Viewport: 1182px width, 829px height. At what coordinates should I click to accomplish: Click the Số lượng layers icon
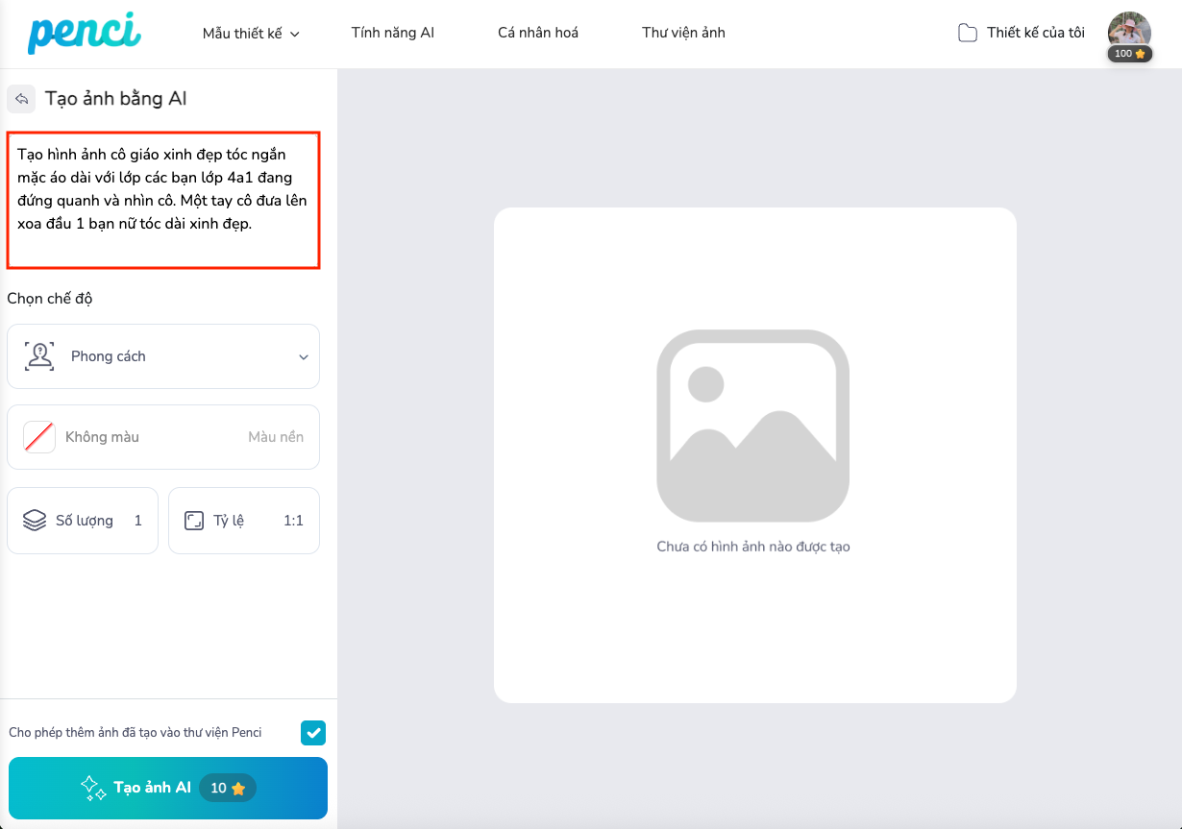(x=35, y=521)
